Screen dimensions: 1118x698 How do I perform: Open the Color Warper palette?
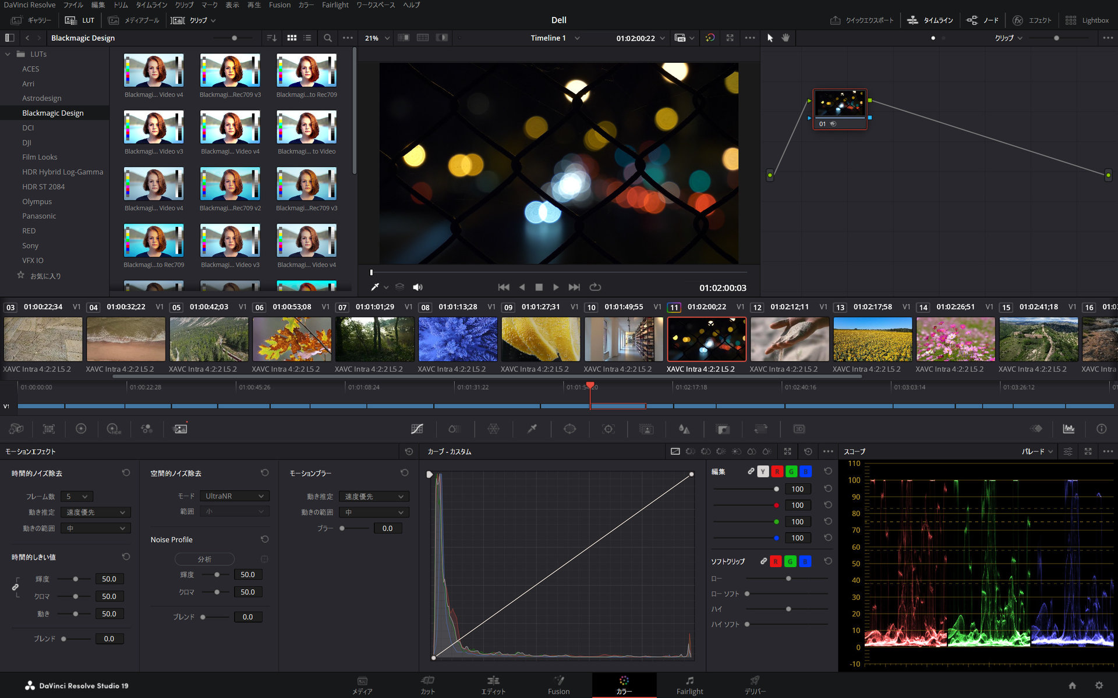(493, 429)
